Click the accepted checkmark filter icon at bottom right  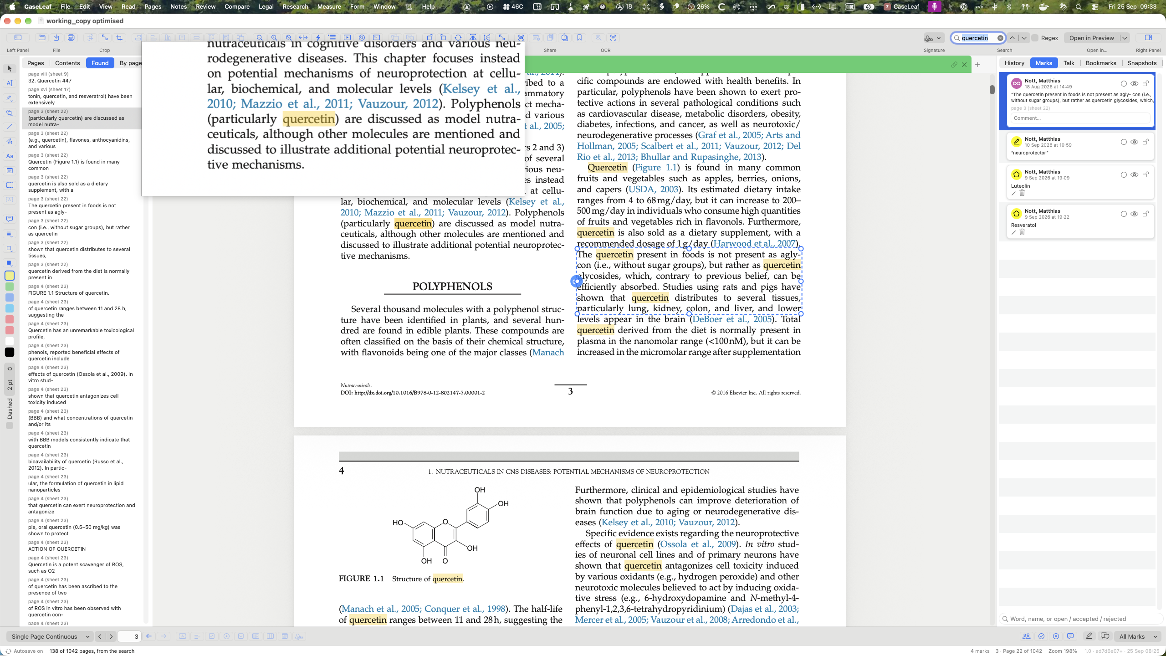click(1041, 636)
